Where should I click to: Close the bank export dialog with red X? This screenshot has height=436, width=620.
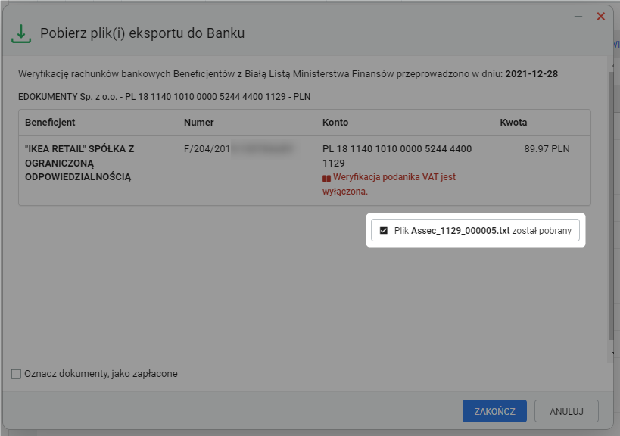[600, 16]
